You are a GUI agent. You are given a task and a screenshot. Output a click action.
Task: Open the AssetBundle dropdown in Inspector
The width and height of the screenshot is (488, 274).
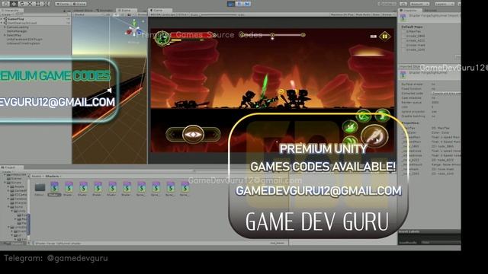(x=441, y=242)
